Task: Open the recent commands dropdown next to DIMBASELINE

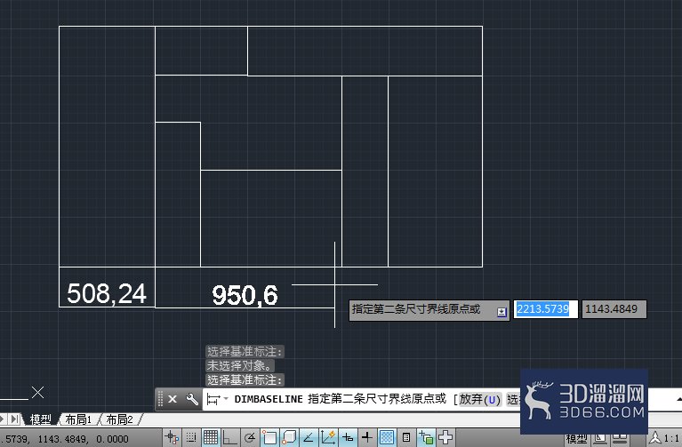Action: [x=226, y=398]
